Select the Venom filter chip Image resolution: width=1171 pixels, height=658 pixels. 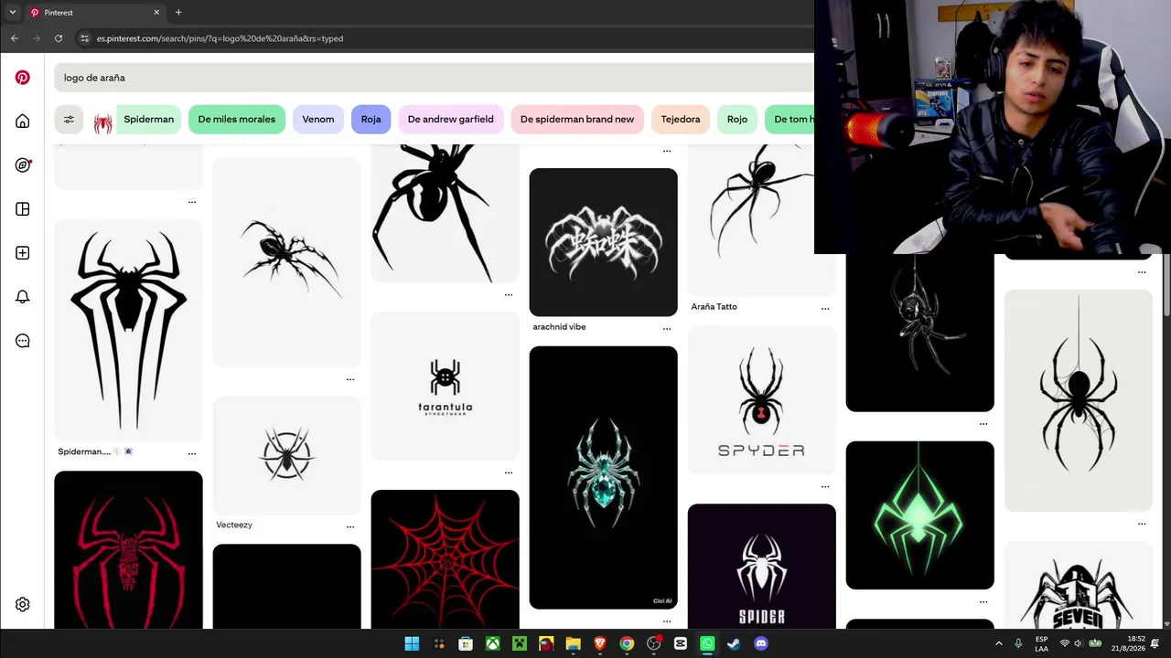(x=318, y=120)
